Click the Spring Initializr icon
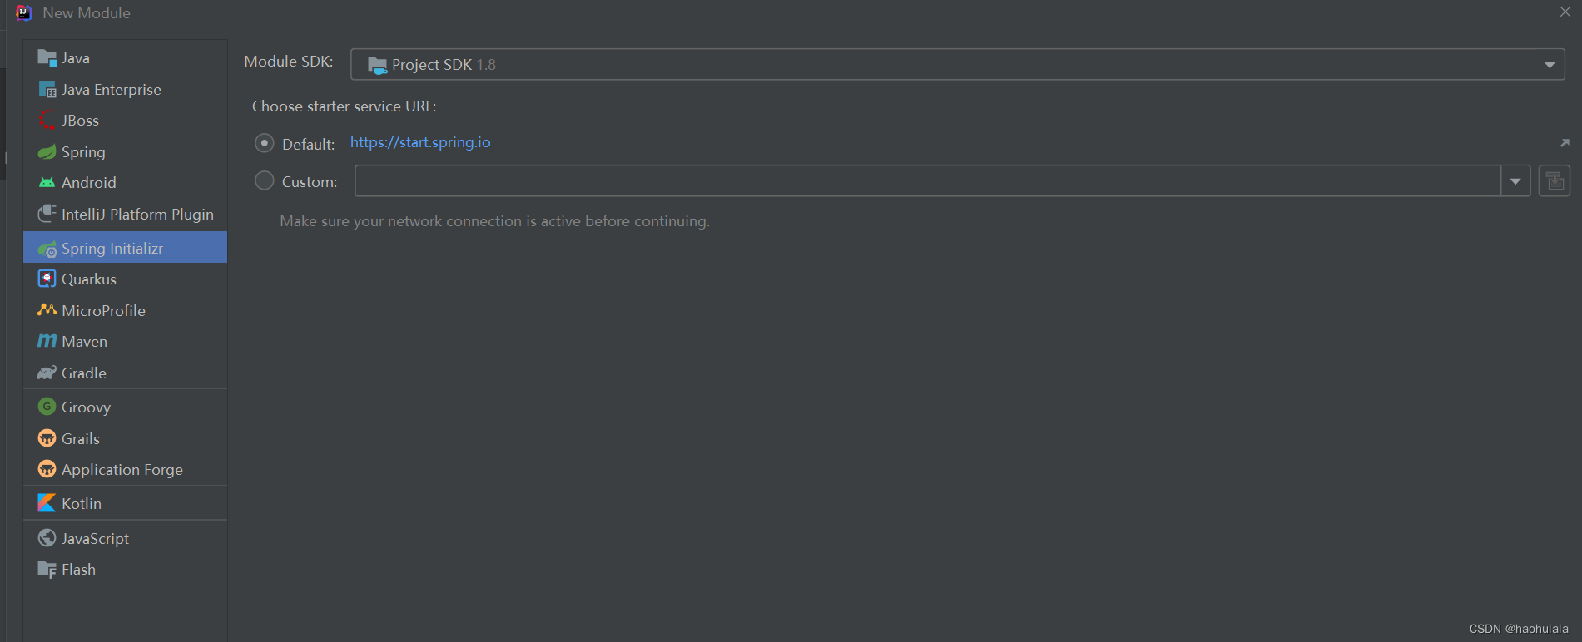Image resolution: width=1582 pixels, height=642 pixels. tap(47, 248)
